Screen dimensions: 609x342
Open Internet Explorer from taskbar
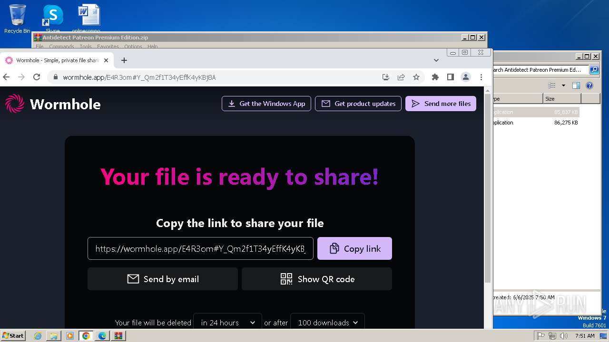(x=38, y=336)
